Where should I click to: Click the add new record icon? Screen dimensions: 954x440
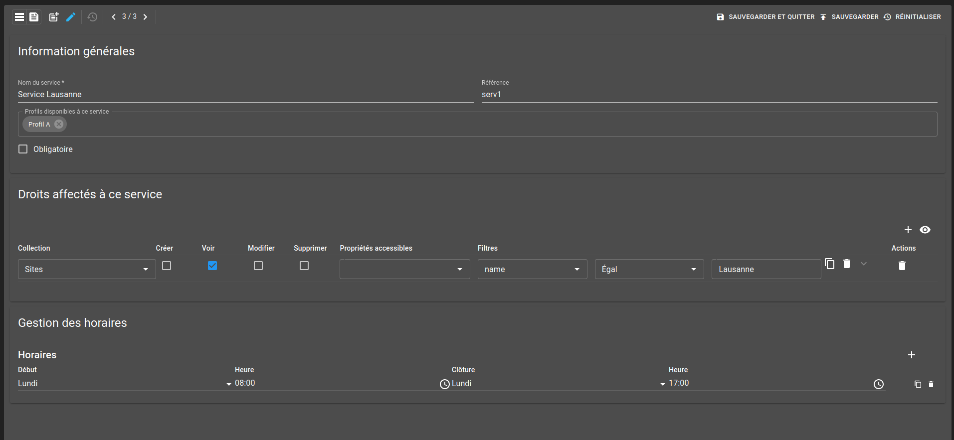click(x=54, y=17)
